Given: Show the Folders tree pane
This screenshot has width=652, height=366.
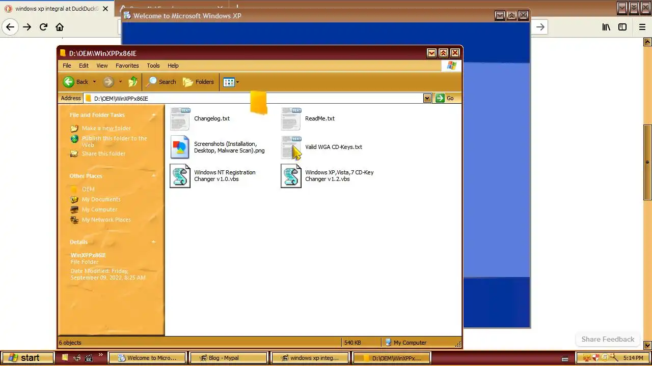Looking at the screenshot, I should (199, 82).
